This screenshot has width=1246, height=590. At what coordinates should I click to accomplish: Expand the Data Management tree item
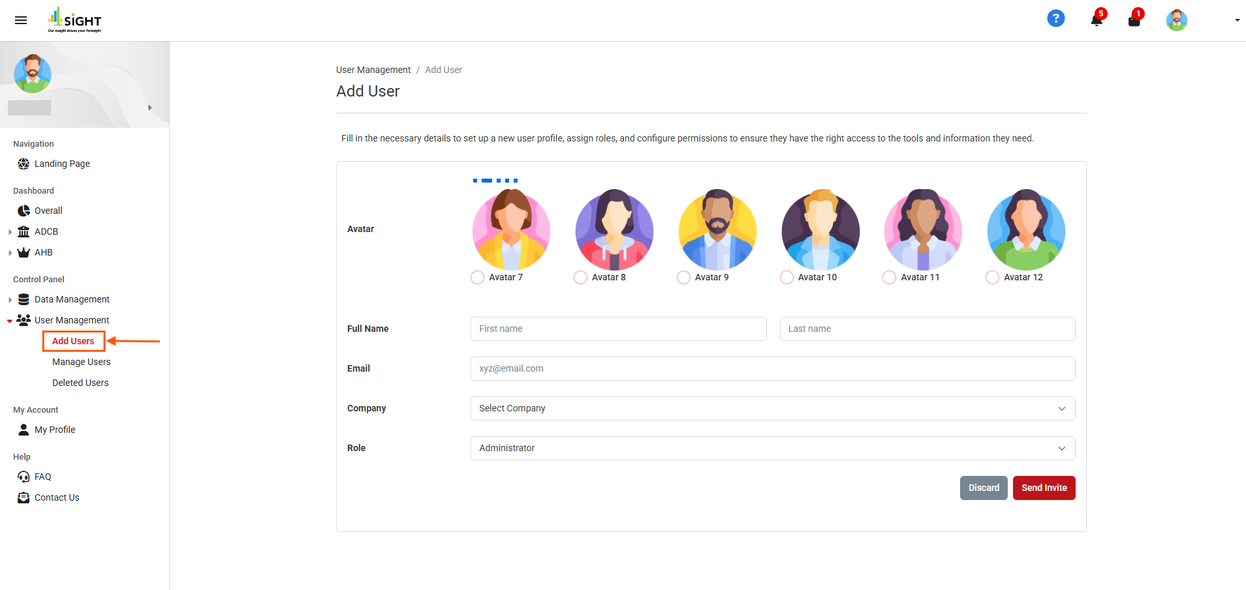click(10, 300)
